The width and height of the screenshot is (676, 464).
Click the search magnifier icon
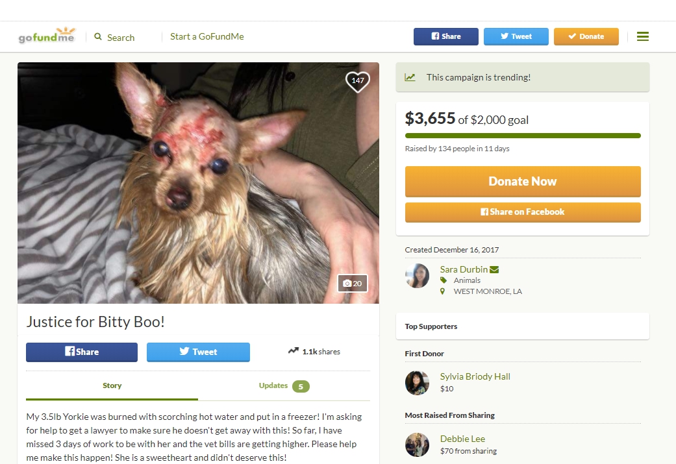click(x=98, y=36)
